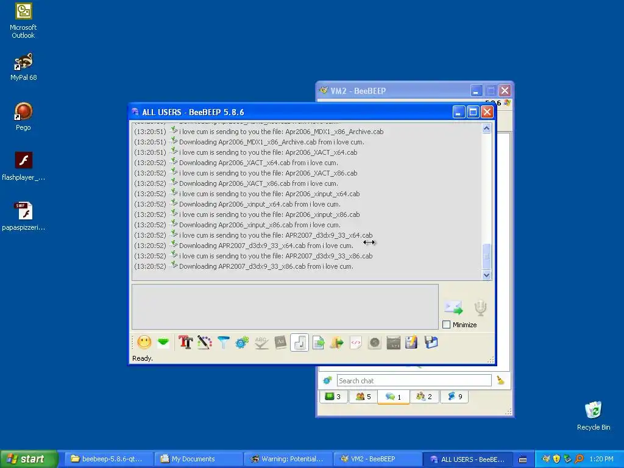The image size is (624, 468).
Task: Click gear icon beside Search chat
Action: pos(327,380)
